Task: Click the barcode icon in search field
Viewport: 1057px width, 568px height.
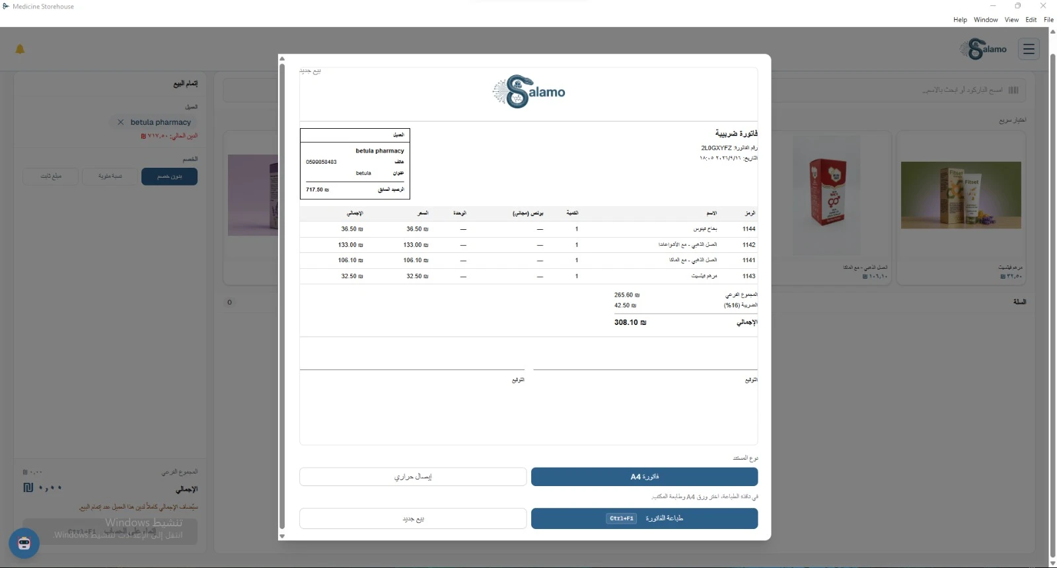Action: coord(1013,90)
